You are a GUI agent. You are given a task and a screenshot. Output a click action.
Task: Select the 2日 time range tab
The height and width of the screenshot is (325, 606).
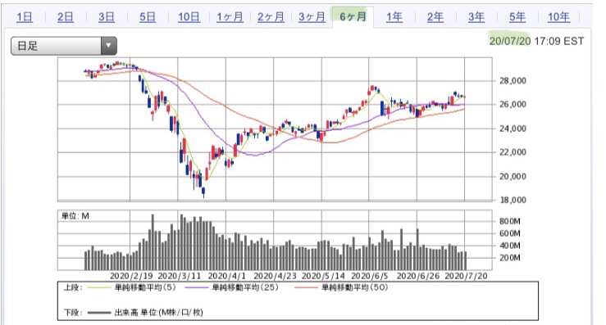point(66,17)
